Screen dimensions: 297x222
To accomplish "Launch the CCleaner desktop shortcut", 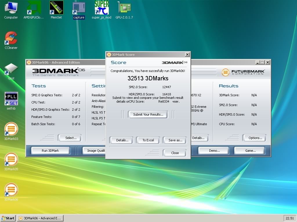I will [x=11, y=40].
